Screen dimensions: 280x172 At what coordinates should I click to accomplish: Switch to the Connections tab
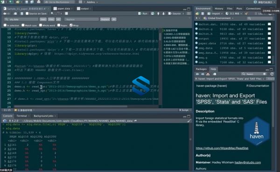[x=253, y=8]
